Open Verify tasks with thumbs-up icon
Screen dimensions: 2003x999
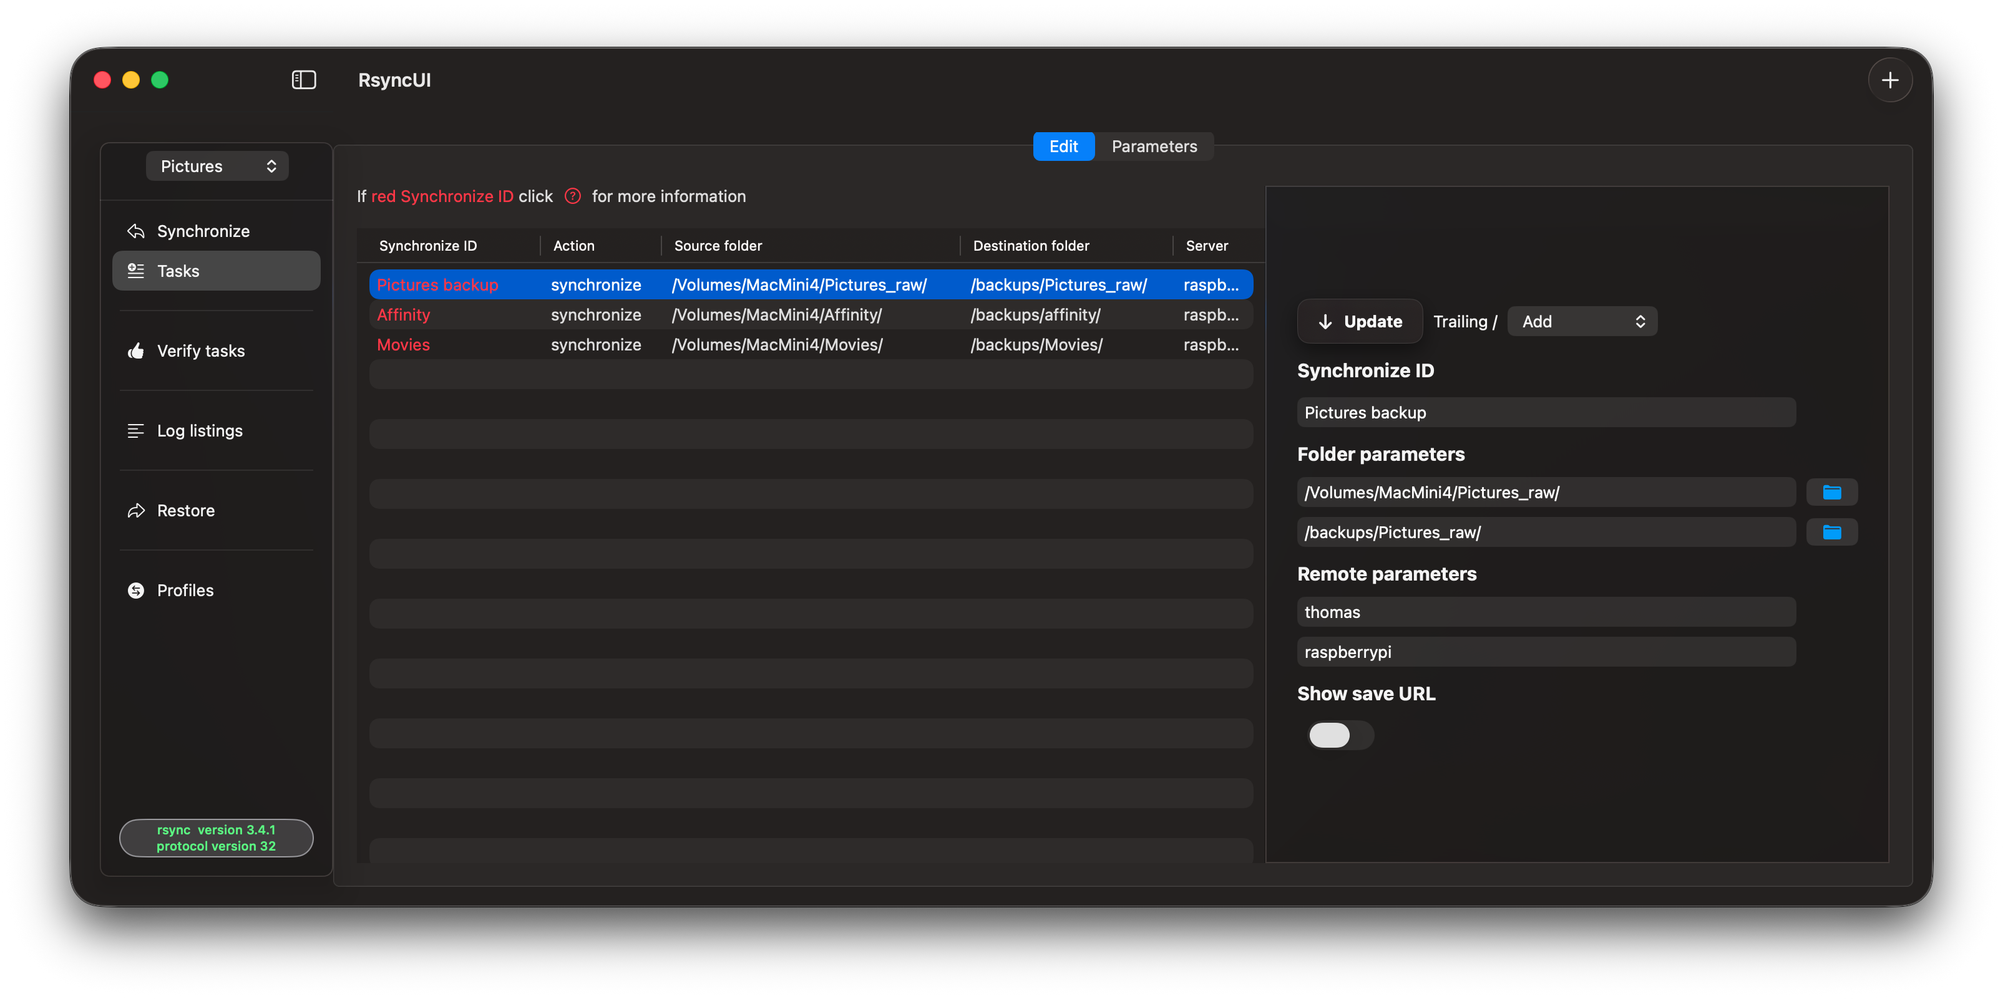coord(200,351)
